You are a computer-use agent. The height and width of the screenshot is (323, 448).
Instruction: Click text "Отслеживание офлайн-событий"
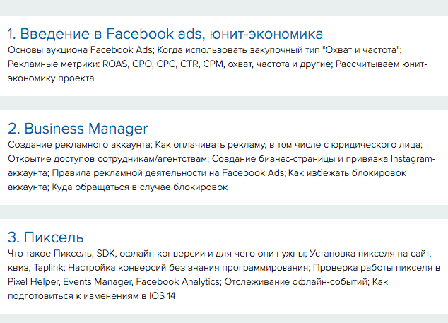pos(297,282)
